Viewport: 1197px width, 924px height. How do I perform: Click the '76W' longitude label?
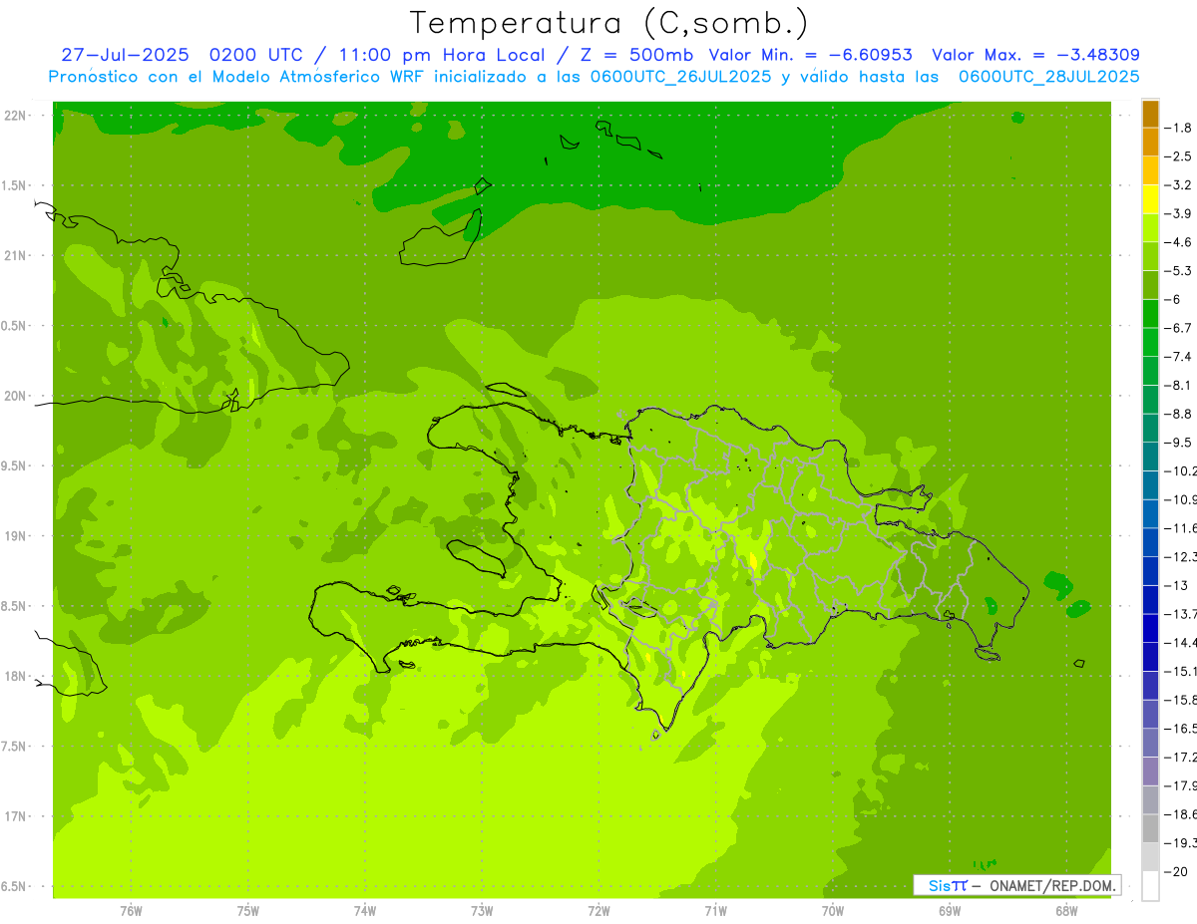pyautogui.click(x=131, y=911)
